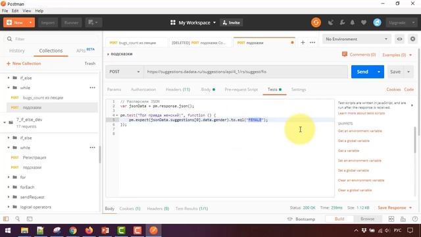Open Trash in sidebar
Image resolution: width=421 pixels, height=237 pixels.
coord(90,63)
